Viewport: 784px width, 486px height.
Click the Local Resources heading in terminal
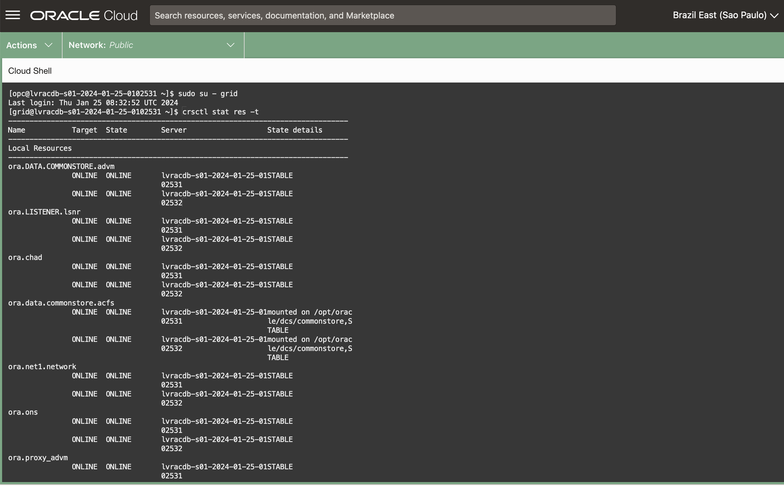[x=40, y=148]
